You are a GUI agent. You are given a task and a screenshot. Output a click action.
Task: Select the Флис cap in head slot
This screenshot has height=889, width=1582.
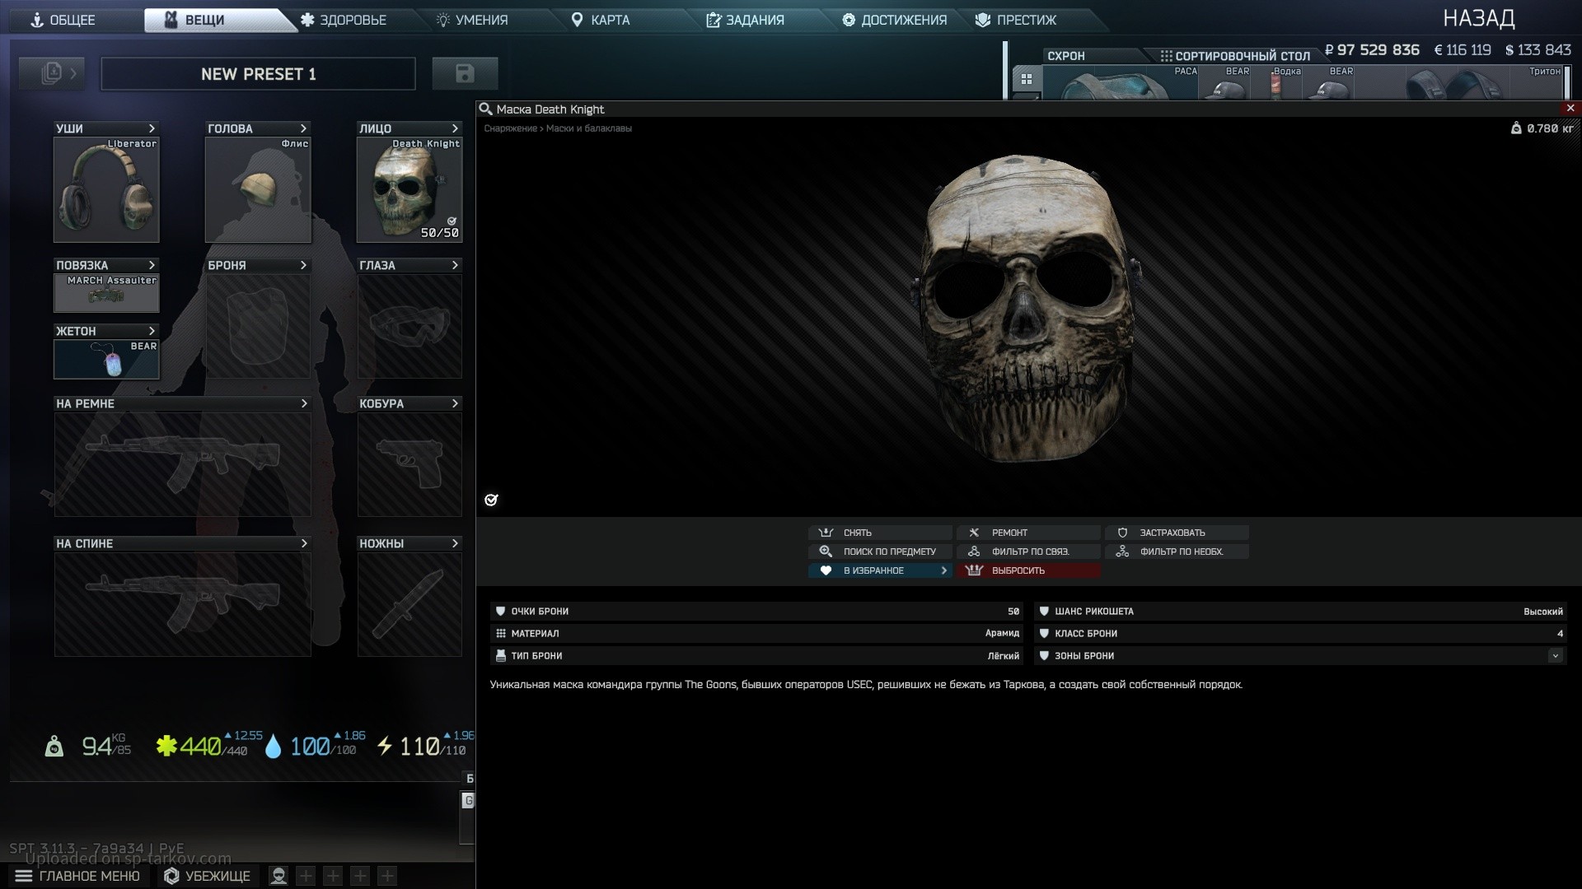[258, 189]
